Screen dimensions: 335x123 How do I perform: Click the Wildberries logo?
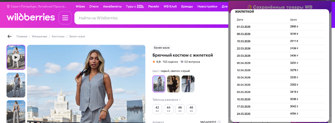[x=31, y=18]
